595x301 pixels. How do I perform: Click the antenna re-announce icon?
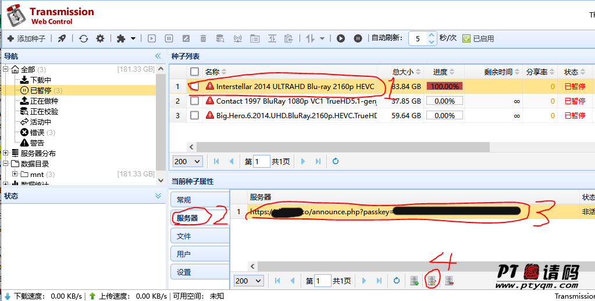(x=237, y=38)
